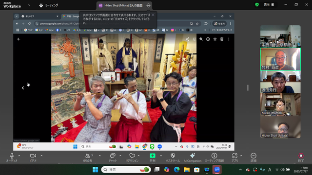Screen dimensions: 312x175
Task: Click zoom magnifier icon in Google Photos
Action: coord(201,39)
